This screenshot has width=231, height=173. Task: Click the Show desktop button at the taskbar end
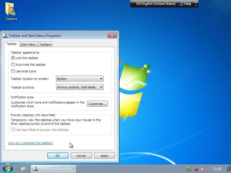click(229, 169)
